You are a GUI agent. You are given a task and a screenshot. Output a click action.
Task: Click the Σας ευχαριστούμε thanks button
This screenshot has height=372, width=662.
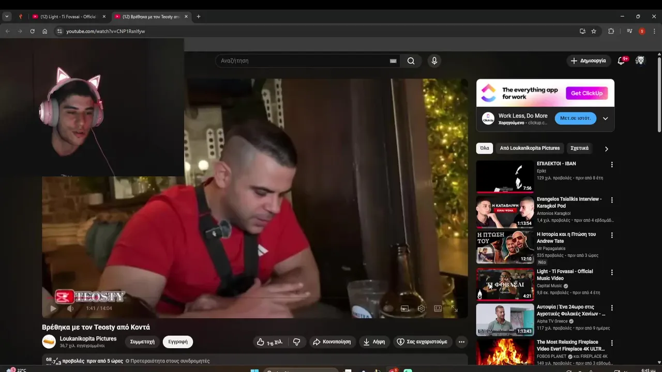point(422,342)
